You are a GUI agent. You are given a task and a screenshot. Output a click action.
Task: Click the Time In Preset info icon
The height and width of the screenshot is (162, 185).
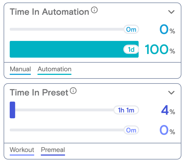click(x=73, y=91)
